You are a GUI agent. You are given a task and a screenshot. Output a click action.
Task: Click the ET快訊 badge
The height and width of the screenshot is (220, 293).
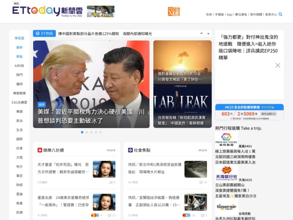pyautogui.click(x=44, y=33)
